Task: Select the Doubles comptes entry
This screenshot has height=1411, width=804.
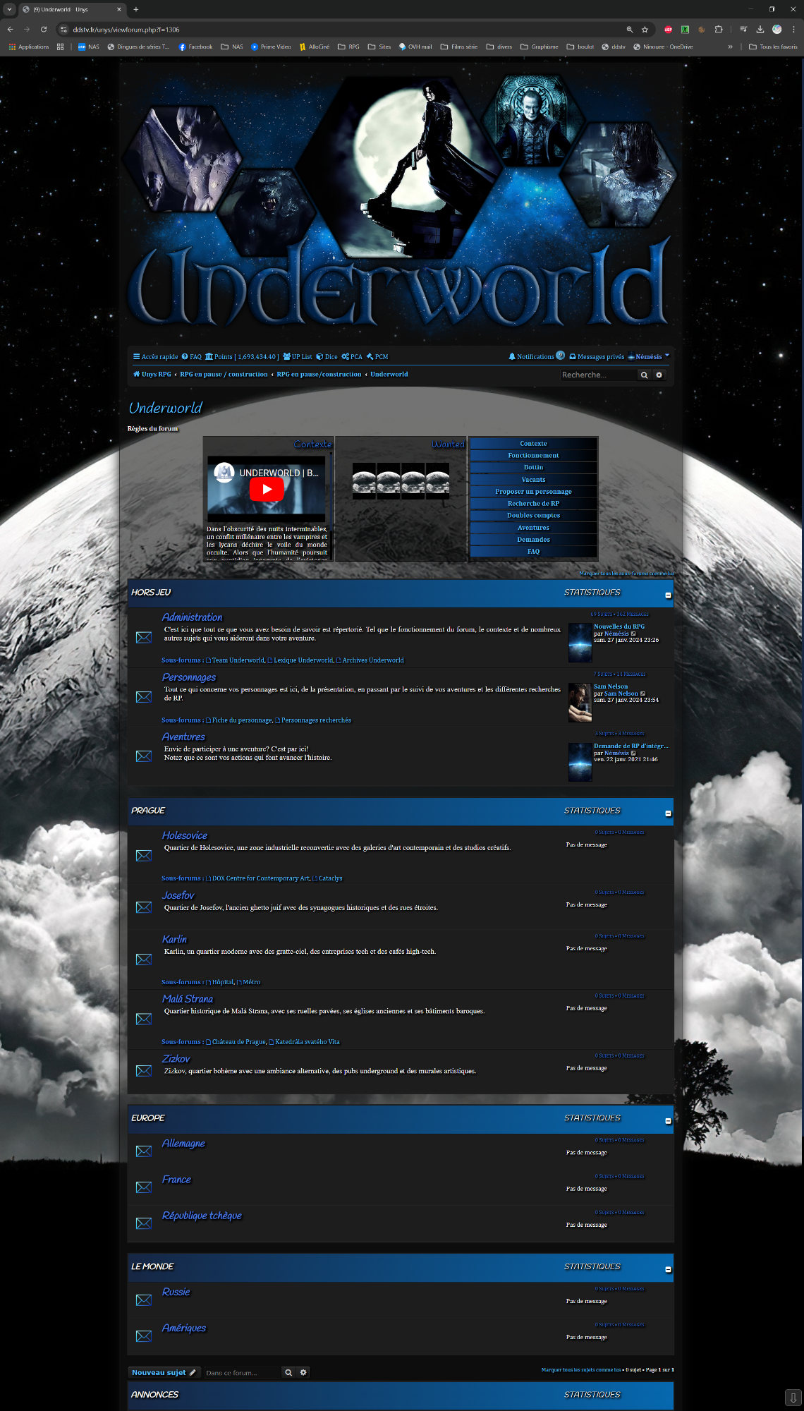Action: coord(534,516)
